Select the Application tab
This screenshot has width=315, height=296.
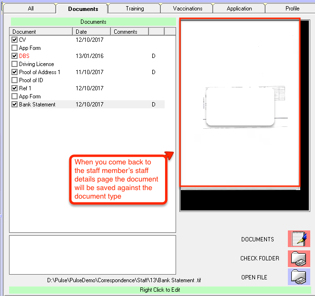click(x=239, y=9)
